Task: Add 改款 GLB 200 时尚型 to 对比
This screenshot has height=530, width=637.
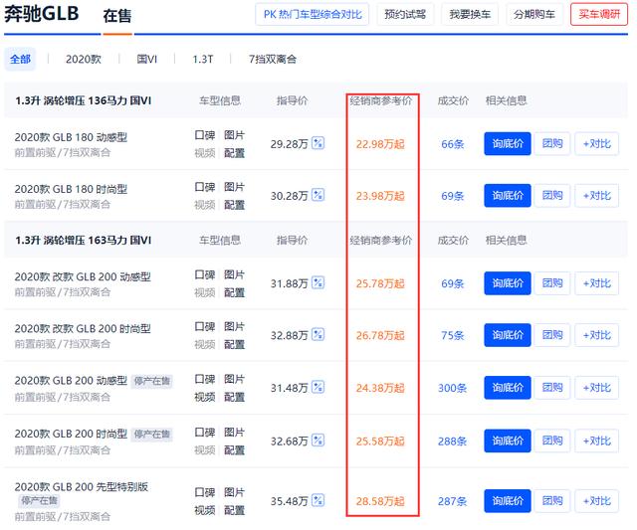Action: 597,335
